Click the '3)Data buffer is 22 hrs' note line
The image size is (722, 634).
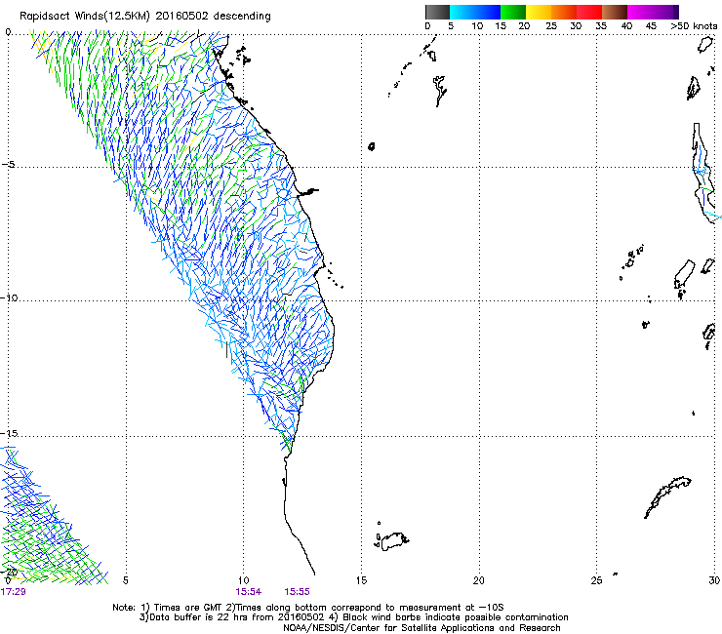(353, 617)
